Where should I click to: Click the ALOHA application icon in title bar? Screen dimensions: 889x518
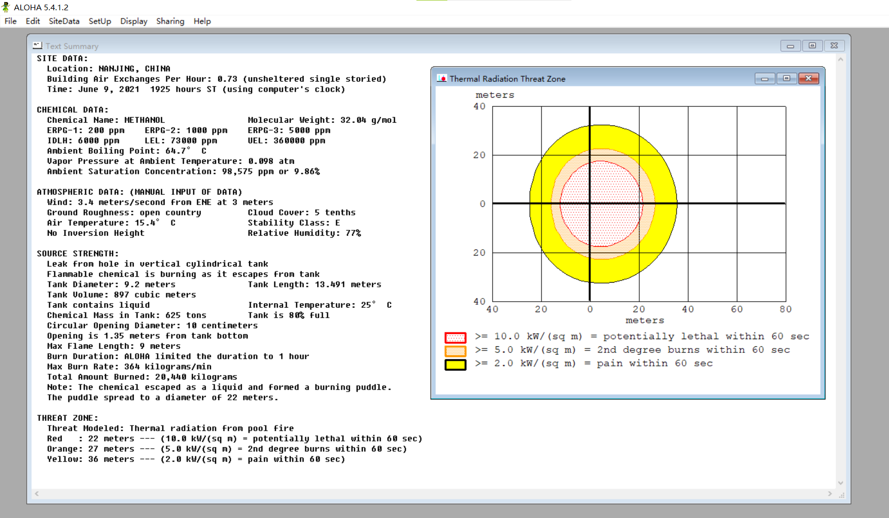(x=6, y=7)
